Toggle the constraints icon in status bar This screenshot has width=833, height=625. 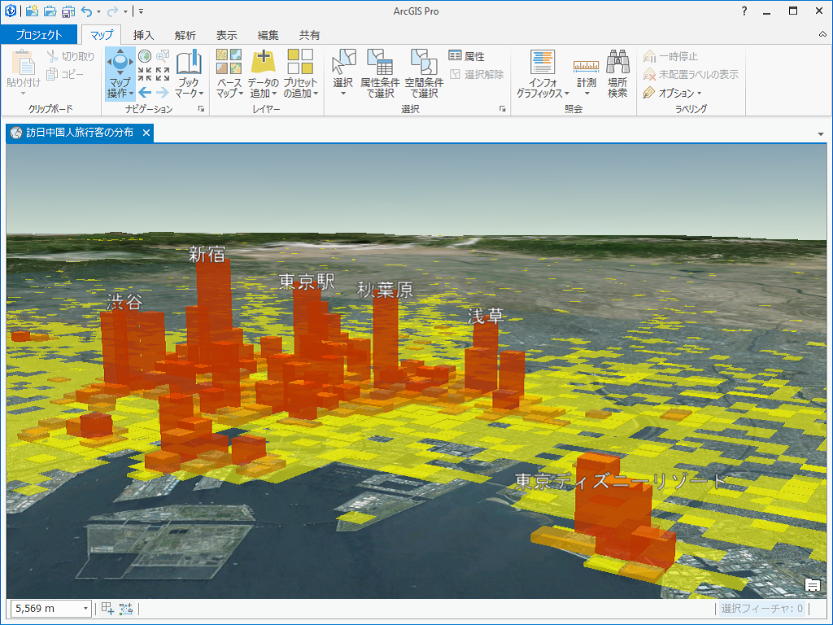[x=126, y=609]
